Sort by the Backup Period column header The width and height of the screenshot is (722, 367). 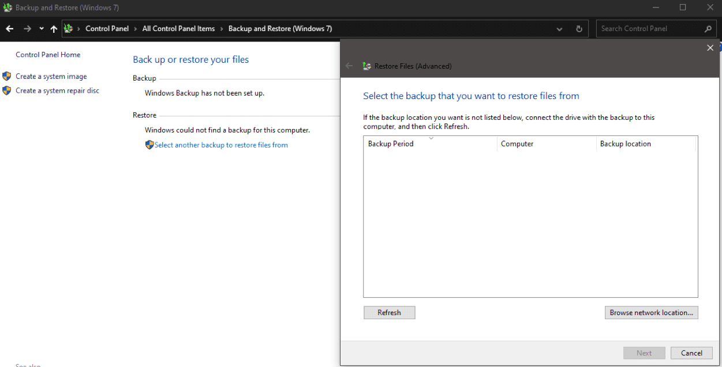[391, 144]
